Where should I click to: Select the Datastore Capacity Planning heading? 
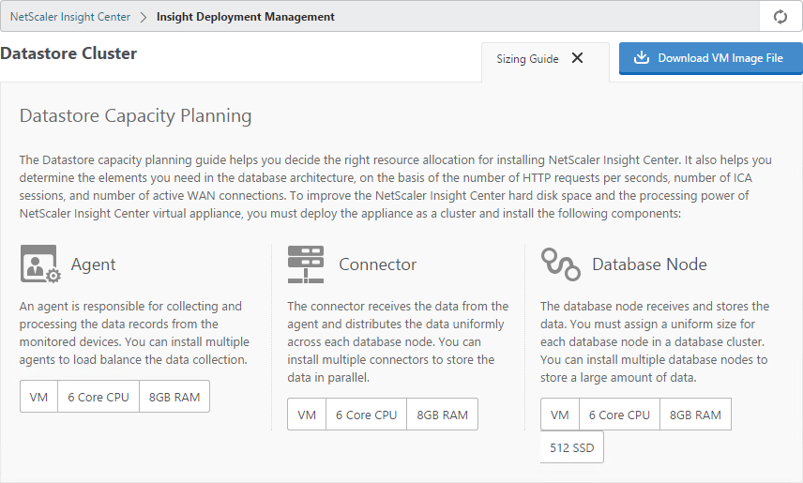(136, 115)
